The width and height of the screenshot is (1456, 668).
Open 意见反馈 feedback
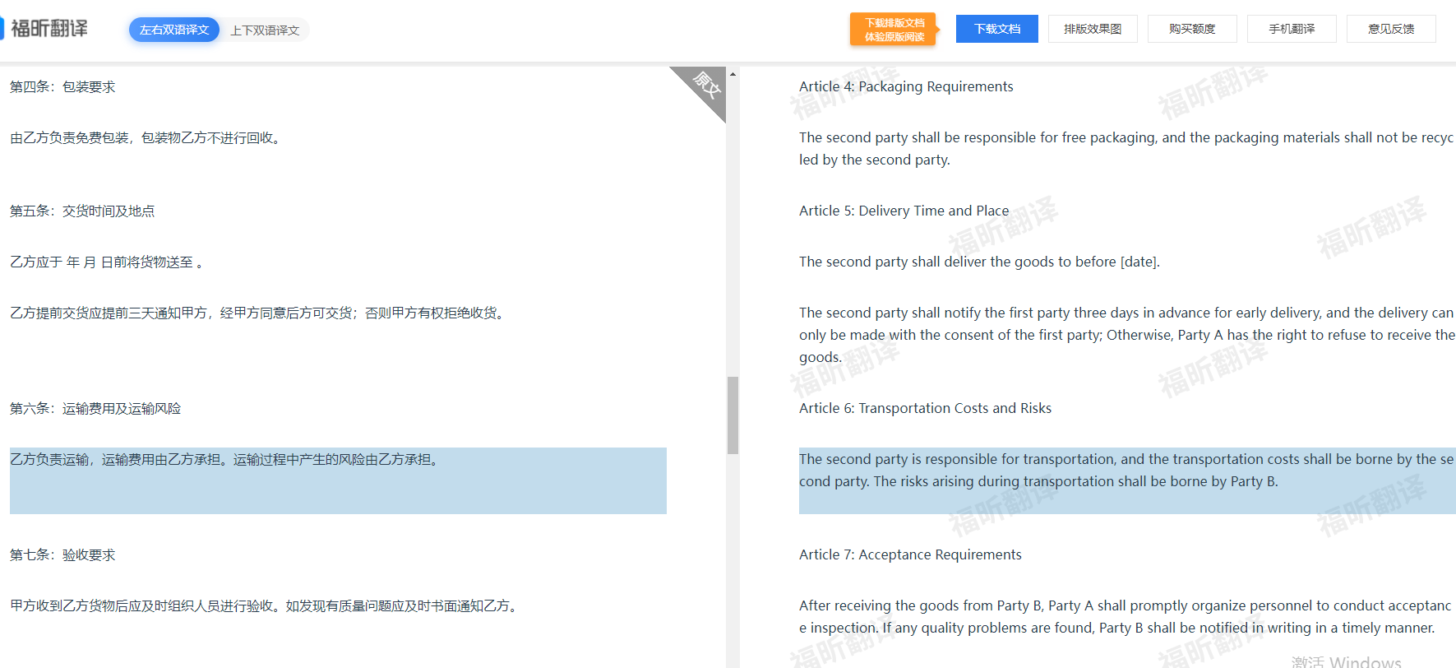[1391, 29]
